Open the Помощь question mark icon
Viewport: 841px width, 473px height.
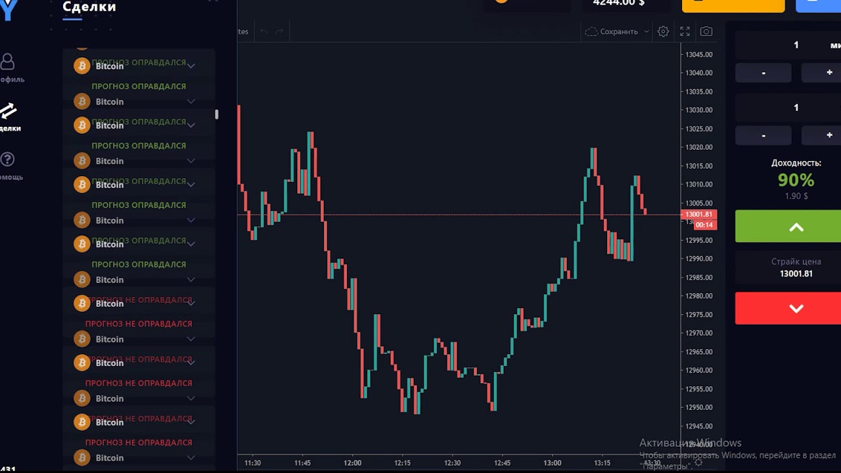tap(8, 160)
